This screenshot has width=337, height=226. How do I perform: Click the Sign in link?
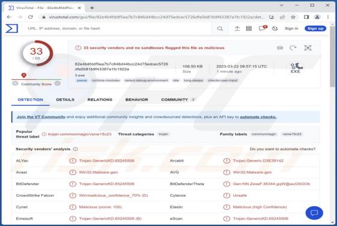(x=291, y=28)
